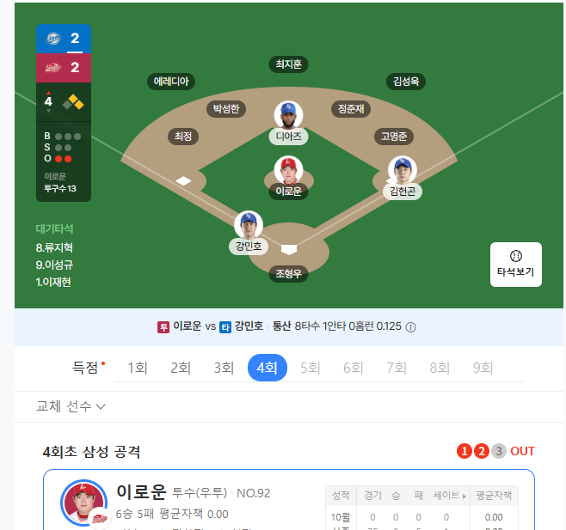Click the base runner diamond indicator
The width and height of the screenshot is (566, 530).
[73, 102]
